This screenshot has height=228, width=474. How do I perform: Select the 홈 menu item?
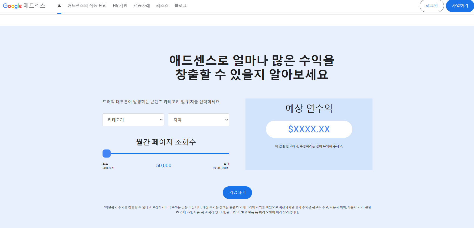coord(60,5)
